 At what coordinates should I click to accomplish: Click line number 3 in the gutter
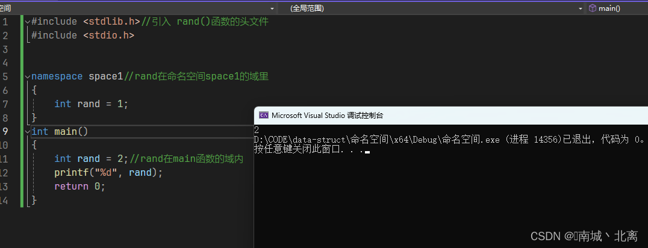[5, 49]
